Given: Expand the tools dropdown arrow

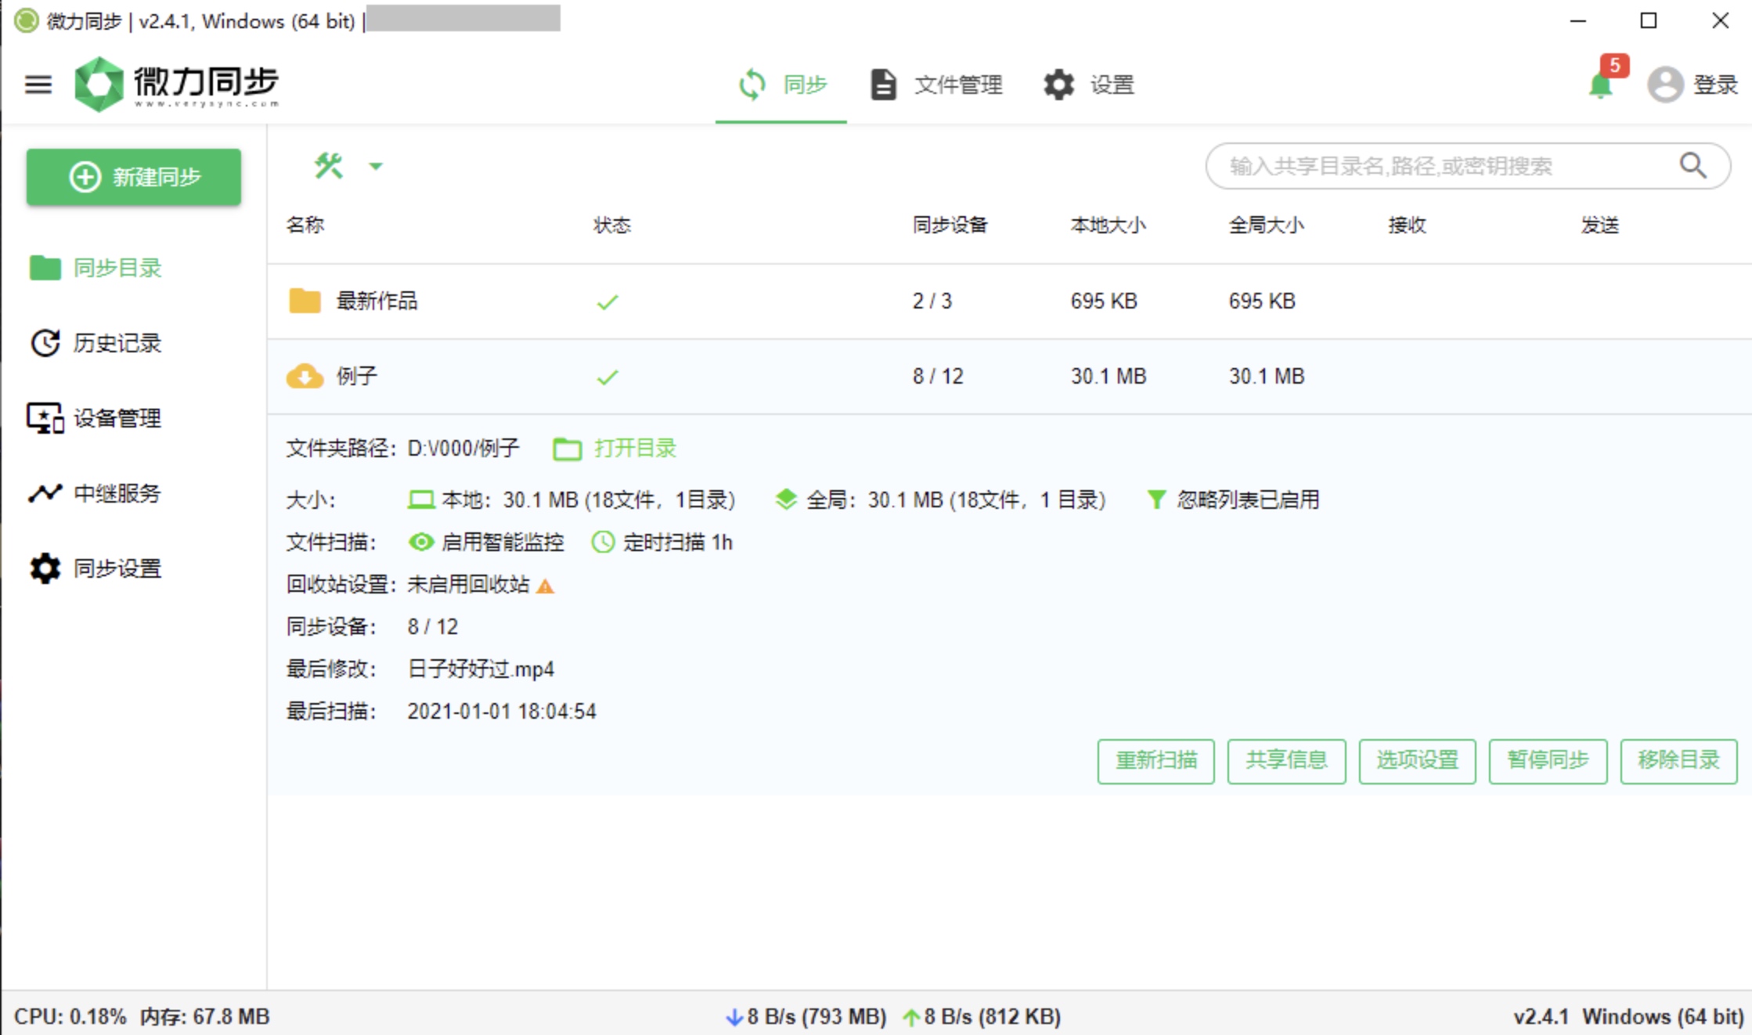Looking at the screenshot, I should pyautogui.click(x=376, y=166).
